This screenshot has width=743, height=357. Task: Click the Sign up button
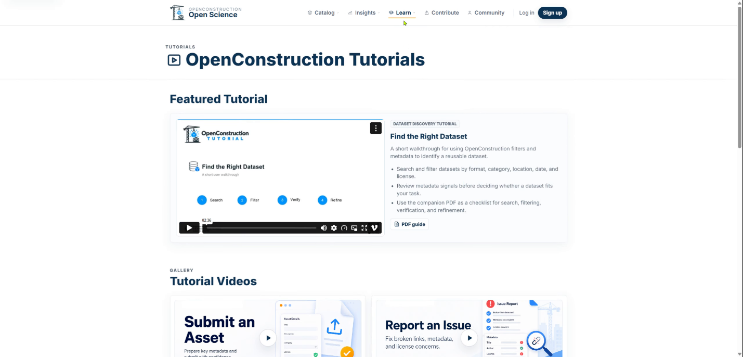pyautogui.click(x=552, y=12)
